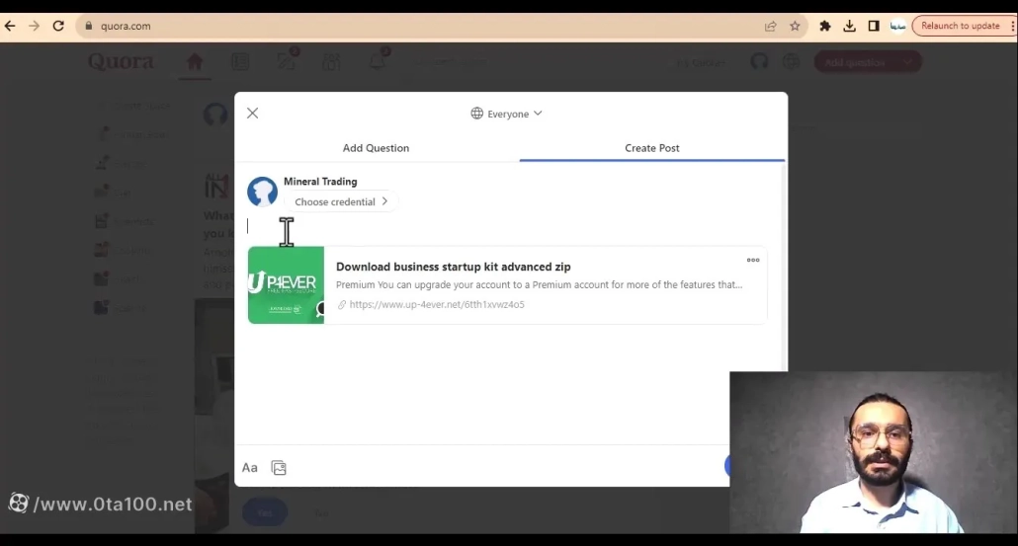Click the UP4EVER link preview thumbnail
Viewport: 1018px width, 546px height.
pos(286,285)
